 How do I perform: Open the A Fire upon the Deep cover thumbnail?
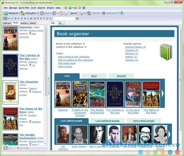133,94
